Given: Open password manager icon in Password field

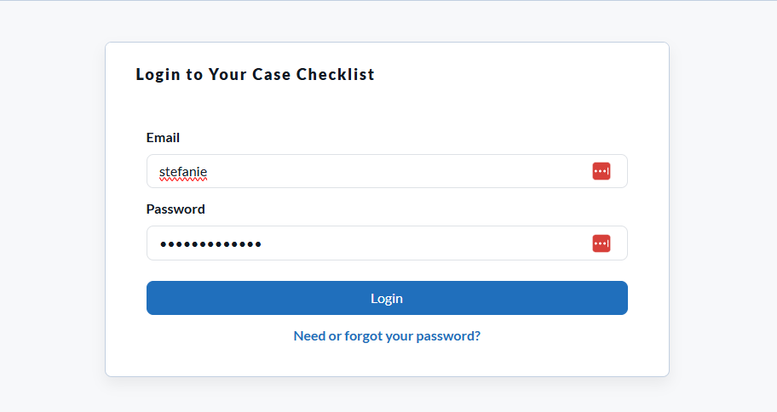Looking at the screenshot, I should [x=601, y=243].
